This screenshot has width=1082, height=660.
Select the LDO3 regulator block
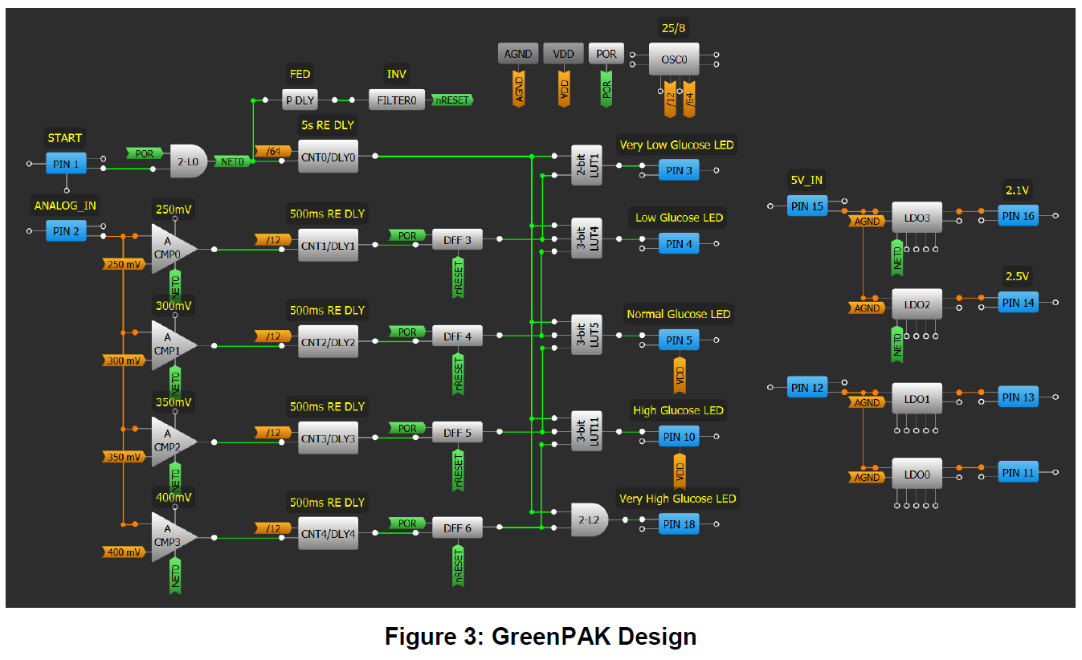point(917,217)
